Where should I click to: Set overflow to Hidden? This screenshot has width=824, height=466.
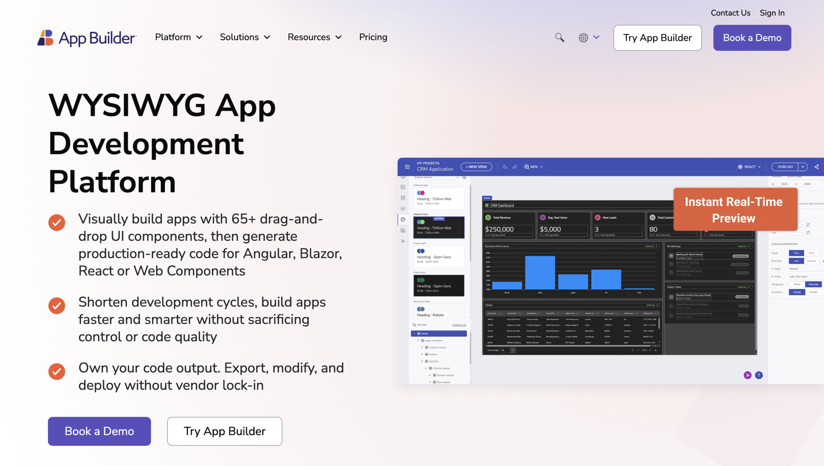pyautogui.click(x=813, y=292)
